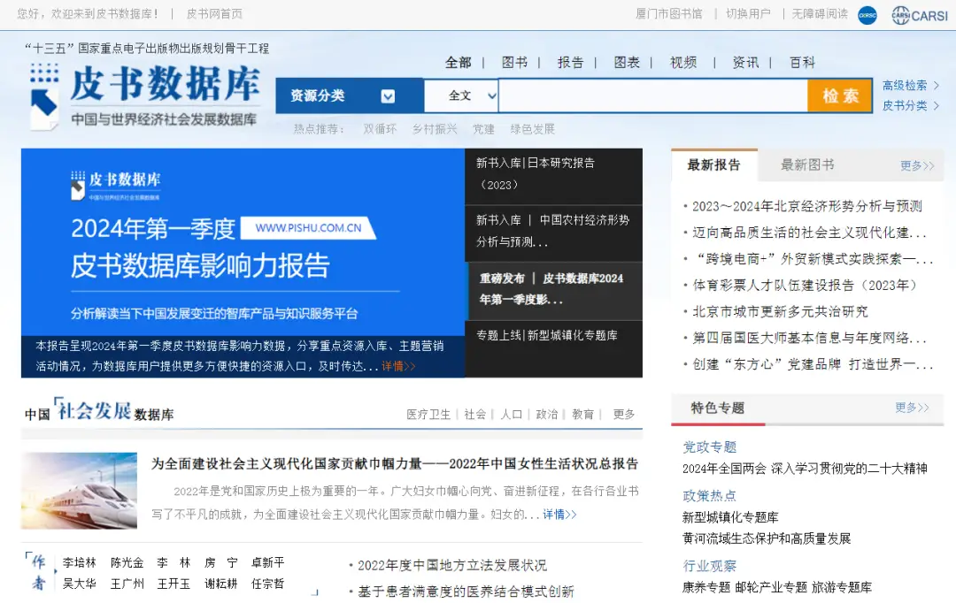Select the 全部 search category
Screen dimensions: 956x603
[458, 62]
